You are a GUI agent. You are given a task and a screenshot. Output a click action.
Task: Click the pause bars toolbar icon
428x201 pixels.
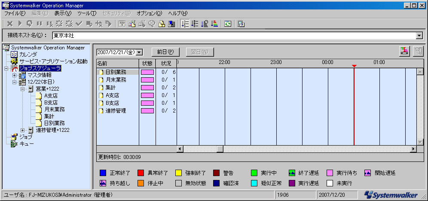39,24
